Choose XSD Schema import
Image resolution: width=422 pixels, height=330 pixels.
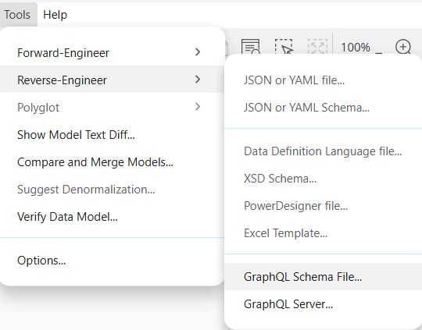point(323,179)
